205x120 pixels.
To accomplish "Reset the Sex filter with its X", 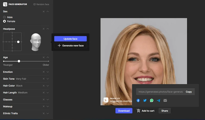I will pos(44,12).
